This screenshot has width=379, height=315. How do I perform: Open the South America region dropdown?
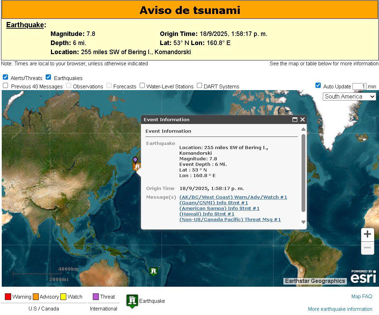349,97
